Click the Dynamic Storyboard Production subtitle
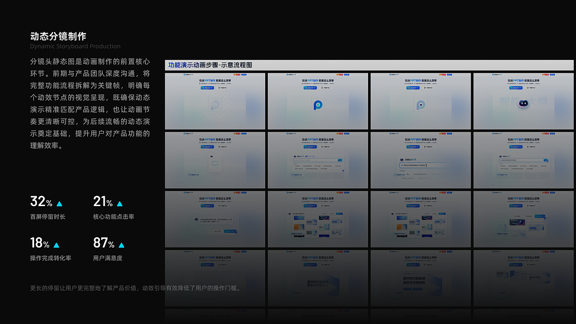 tap(75, 46)
